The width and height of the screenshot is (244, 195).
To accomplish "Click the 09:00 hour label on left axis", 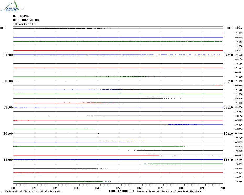I will pyautogui.click(x=8, y=107).
